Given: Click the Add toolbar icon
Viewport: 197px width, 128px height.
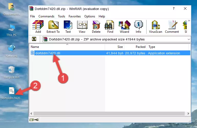Looking at the screenshot, I should coord(38,27).
